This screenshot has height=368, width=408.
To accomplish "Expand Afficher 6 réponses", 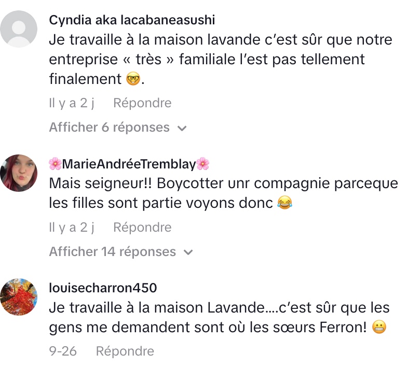I will 110,128.
